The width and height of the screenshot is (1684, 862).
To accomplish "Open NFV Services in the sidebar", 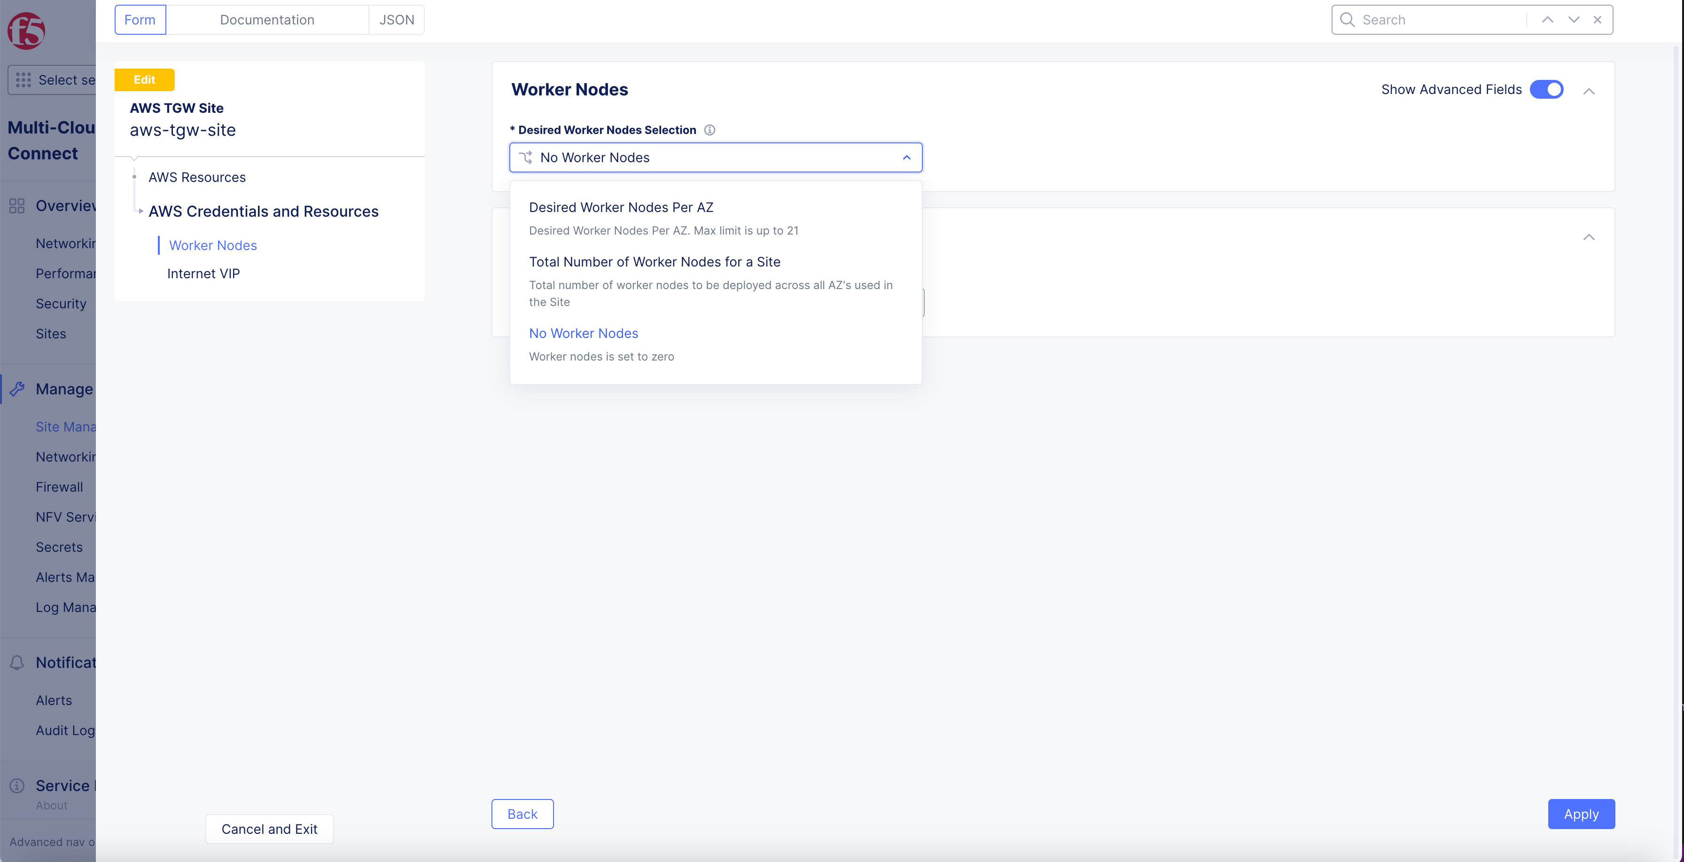I will click(65, 517).
